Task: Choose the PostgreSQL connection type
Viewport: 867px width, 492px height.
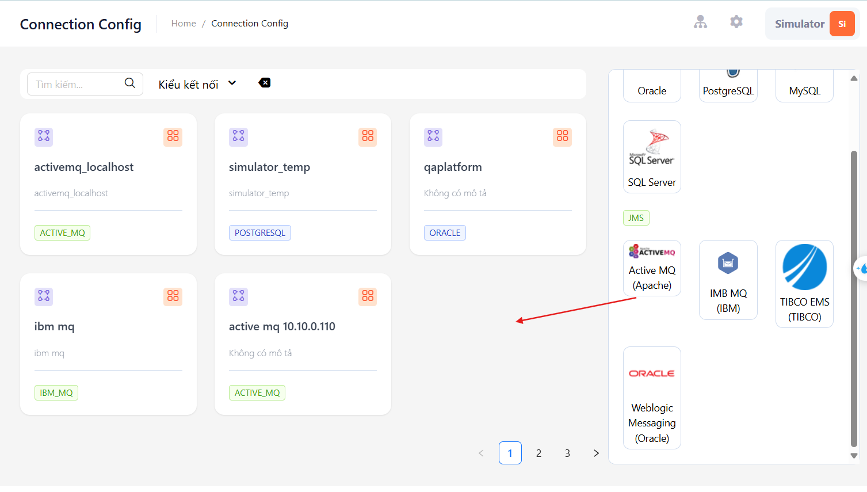Action: point(728,86)
